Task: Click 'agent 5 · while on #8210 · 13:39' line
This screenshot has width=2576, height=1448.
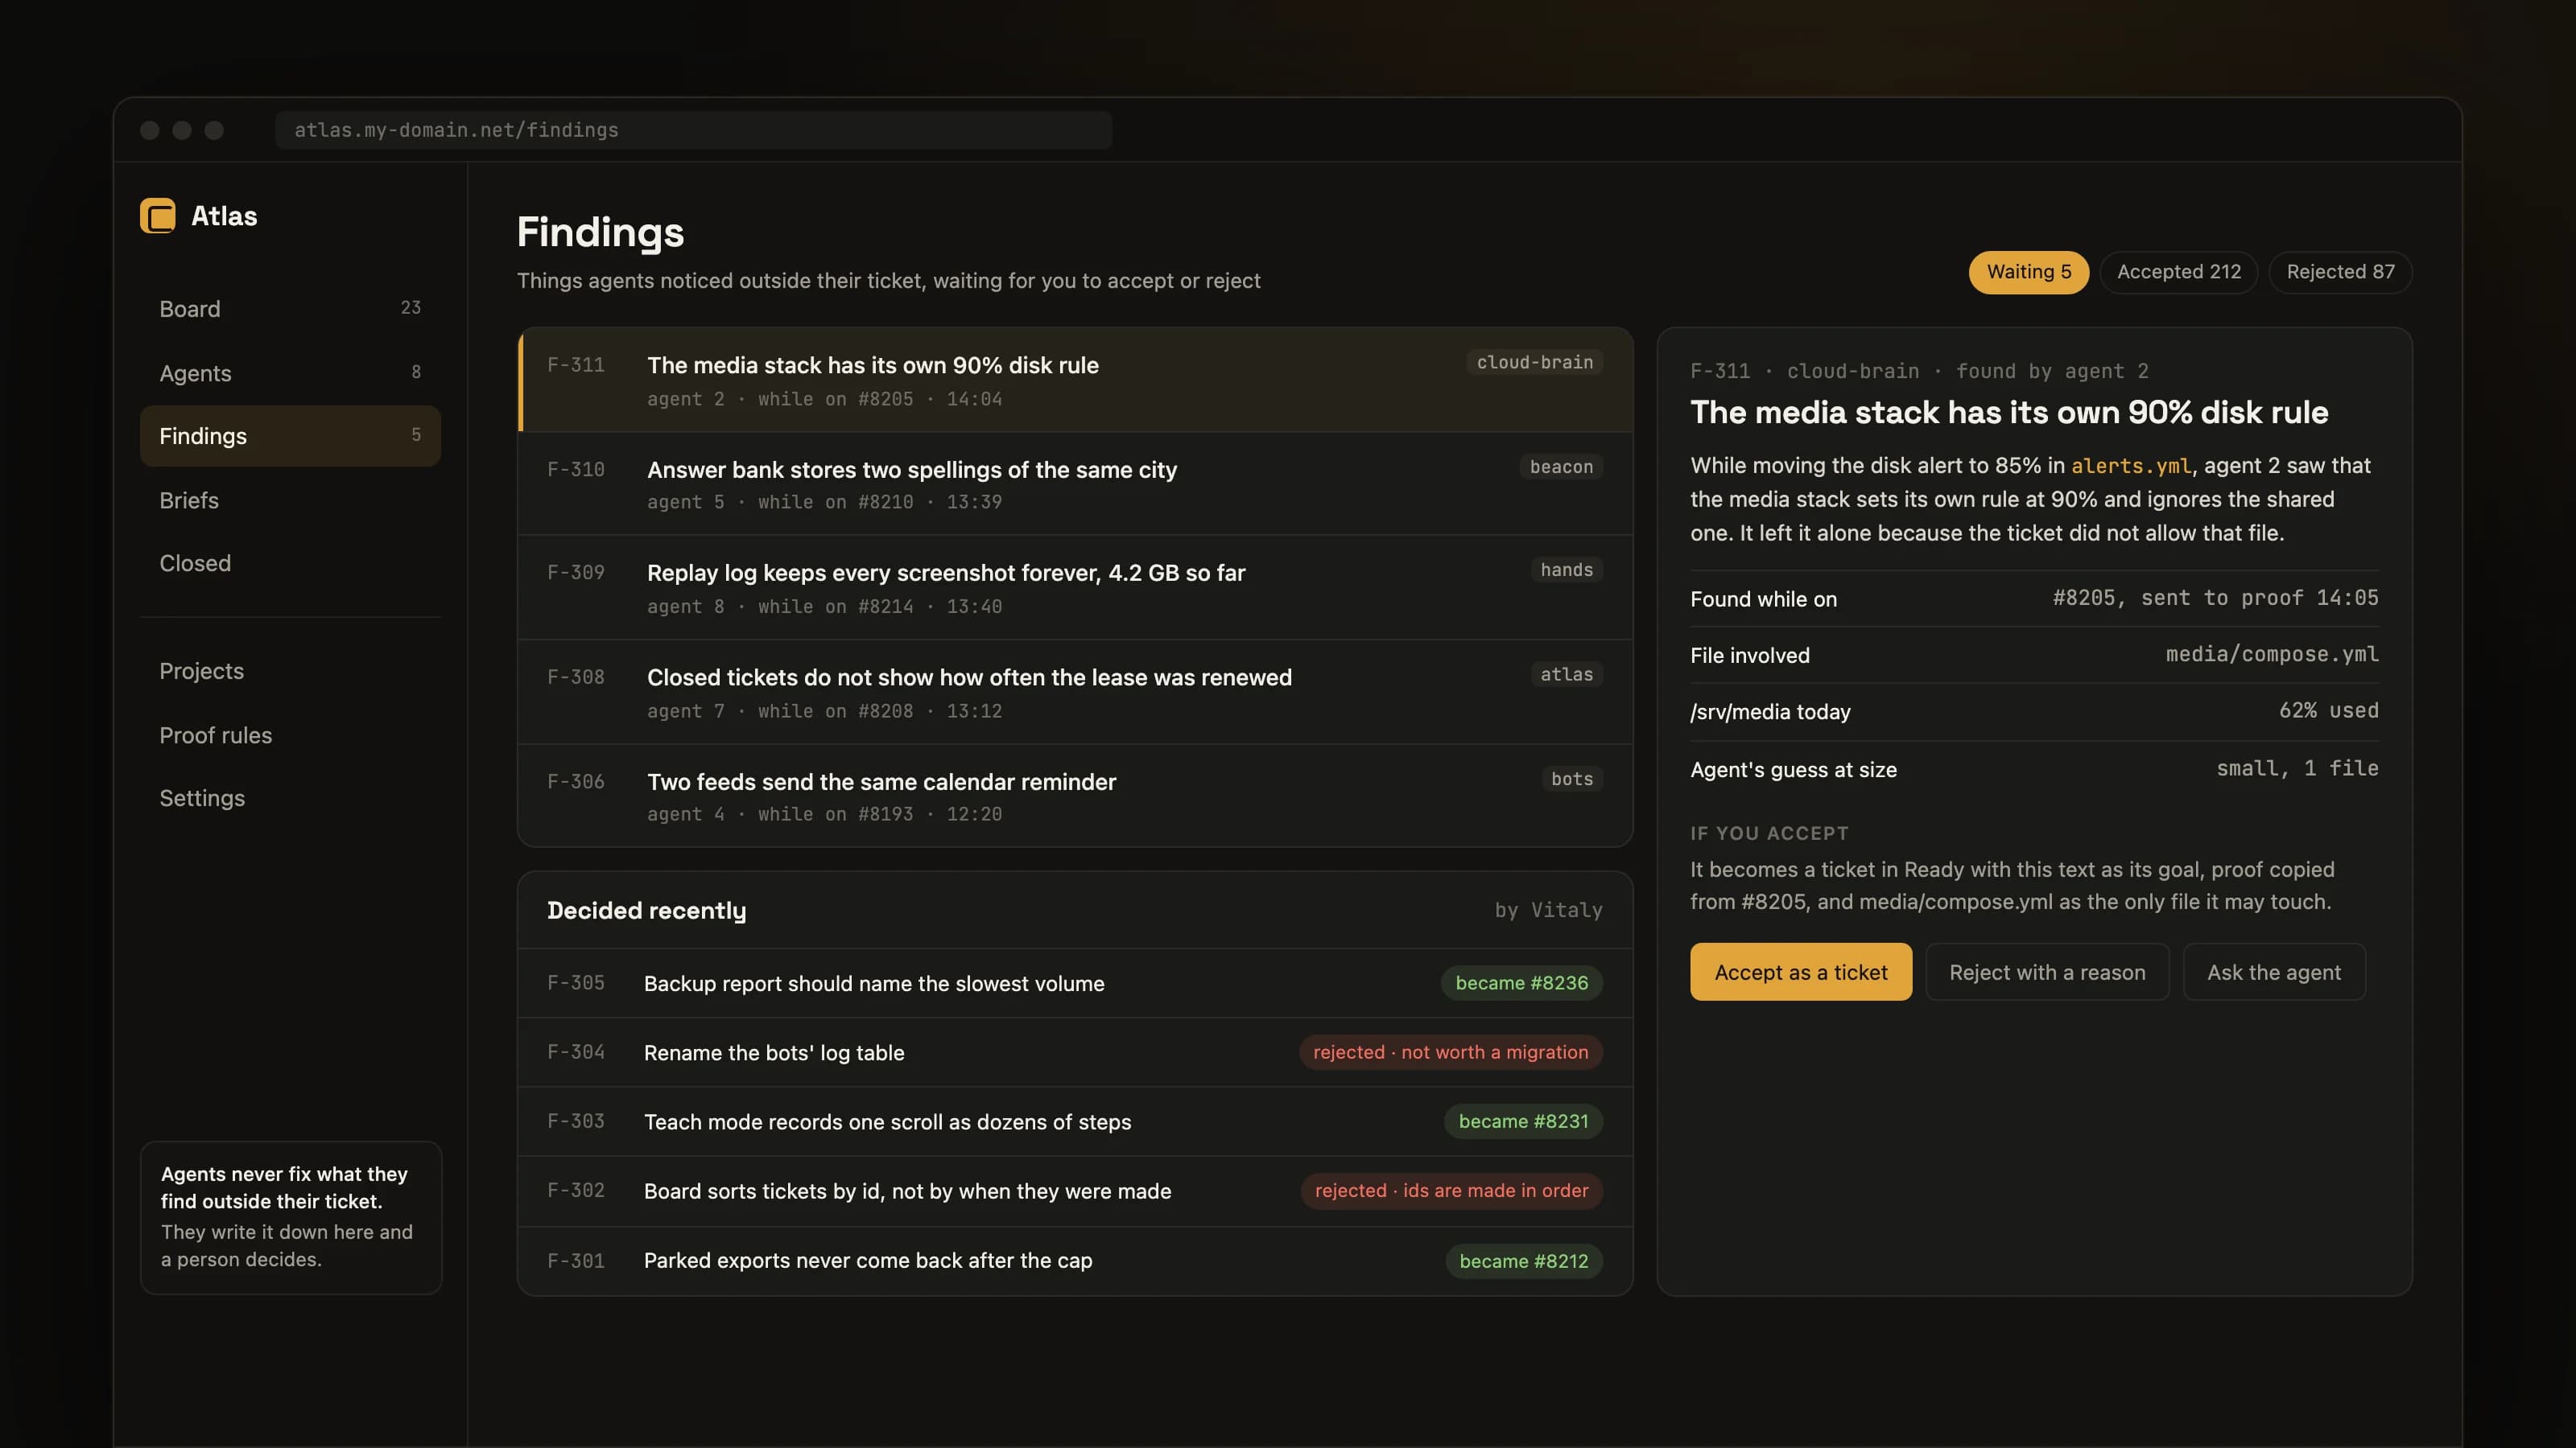Action: point(824,502)
